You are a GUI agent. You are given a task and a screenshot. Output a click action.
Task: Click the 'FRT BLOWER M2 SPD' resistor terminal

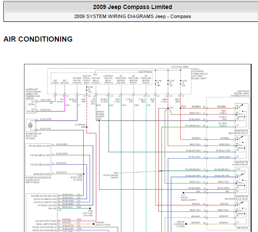point(40,165)
